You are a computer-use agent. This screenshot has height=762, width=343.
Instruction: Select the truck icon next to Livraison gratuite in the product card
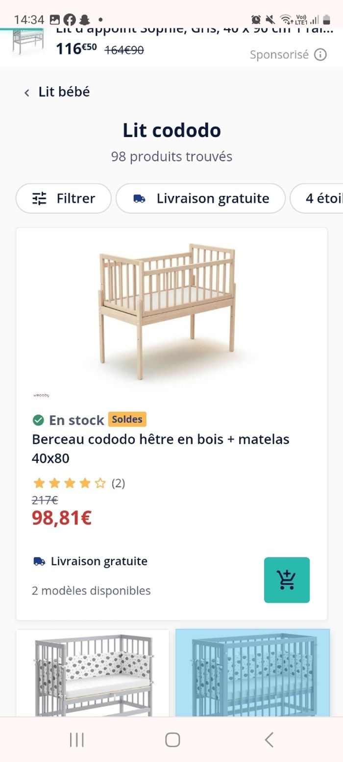[x=38, y=561]
